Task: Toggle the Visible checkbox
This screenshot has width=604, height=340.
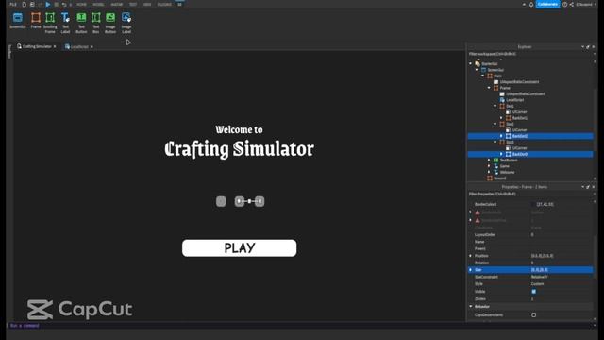Action: click(x=533, y=292)
